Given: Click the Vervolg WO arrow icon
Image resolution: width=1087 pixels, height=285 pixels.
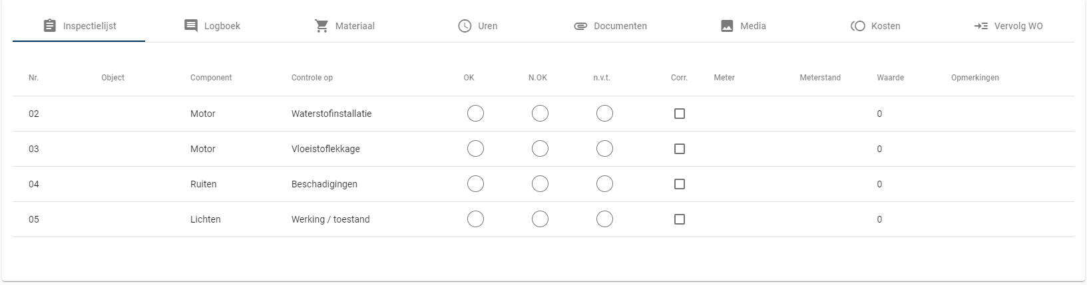Looking at the screenshot, I should (x=980, y=26).
